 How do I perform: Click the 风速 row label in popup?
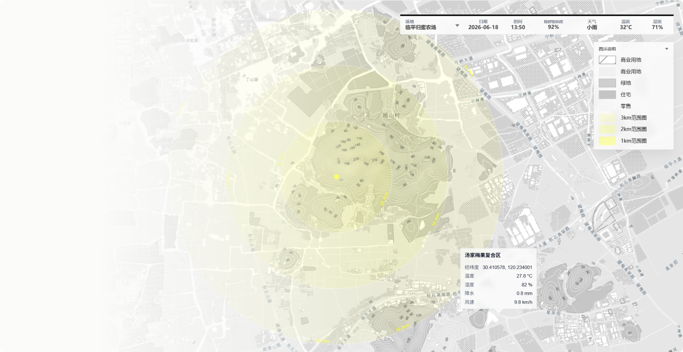pyautogui.click(x=469, y=302)
